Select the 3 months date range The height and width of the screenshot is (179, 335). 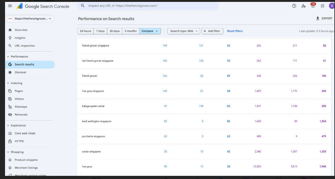click(131, 31)
